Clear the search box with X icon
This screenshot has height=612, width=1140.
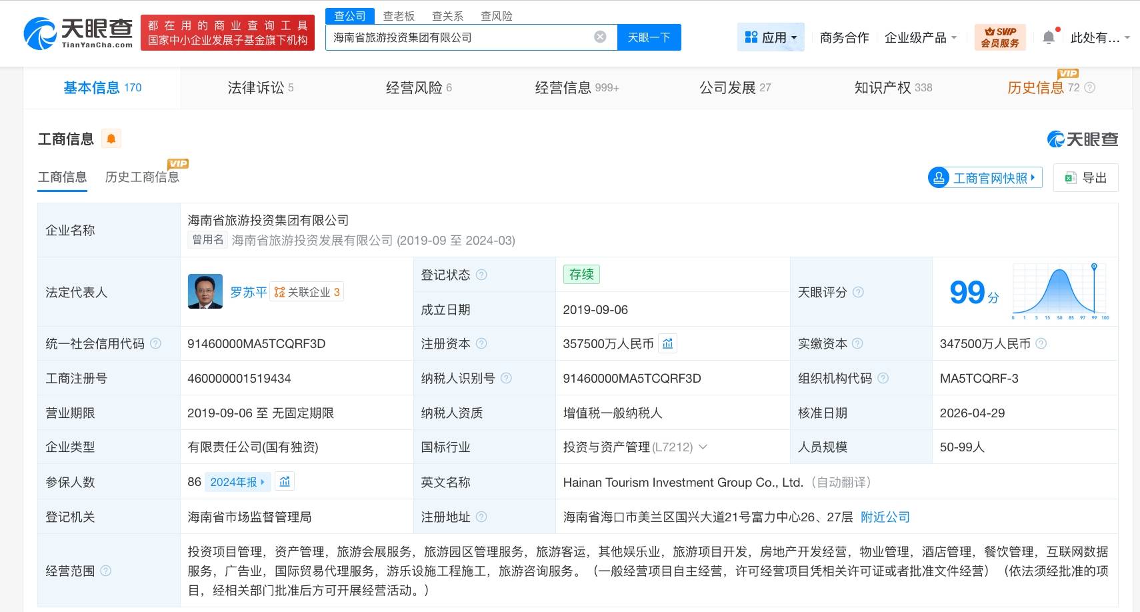[600, 37]
